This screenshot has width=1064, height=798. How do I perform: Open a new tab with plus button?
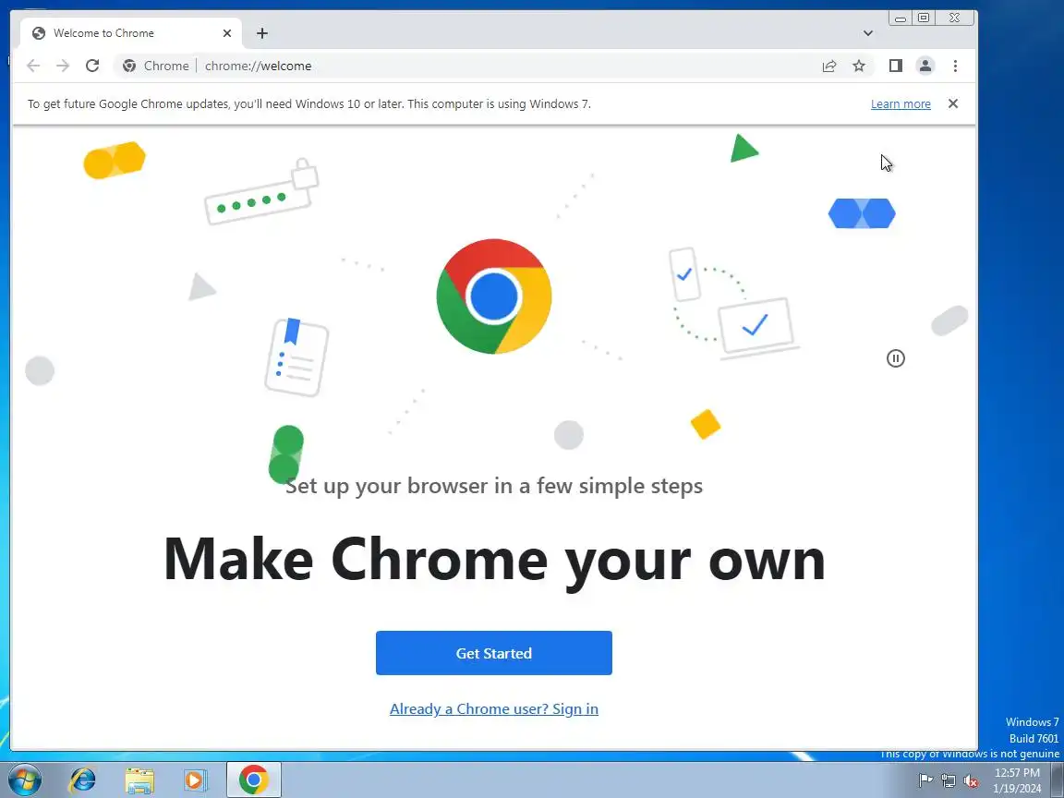[x=262, y=33]
